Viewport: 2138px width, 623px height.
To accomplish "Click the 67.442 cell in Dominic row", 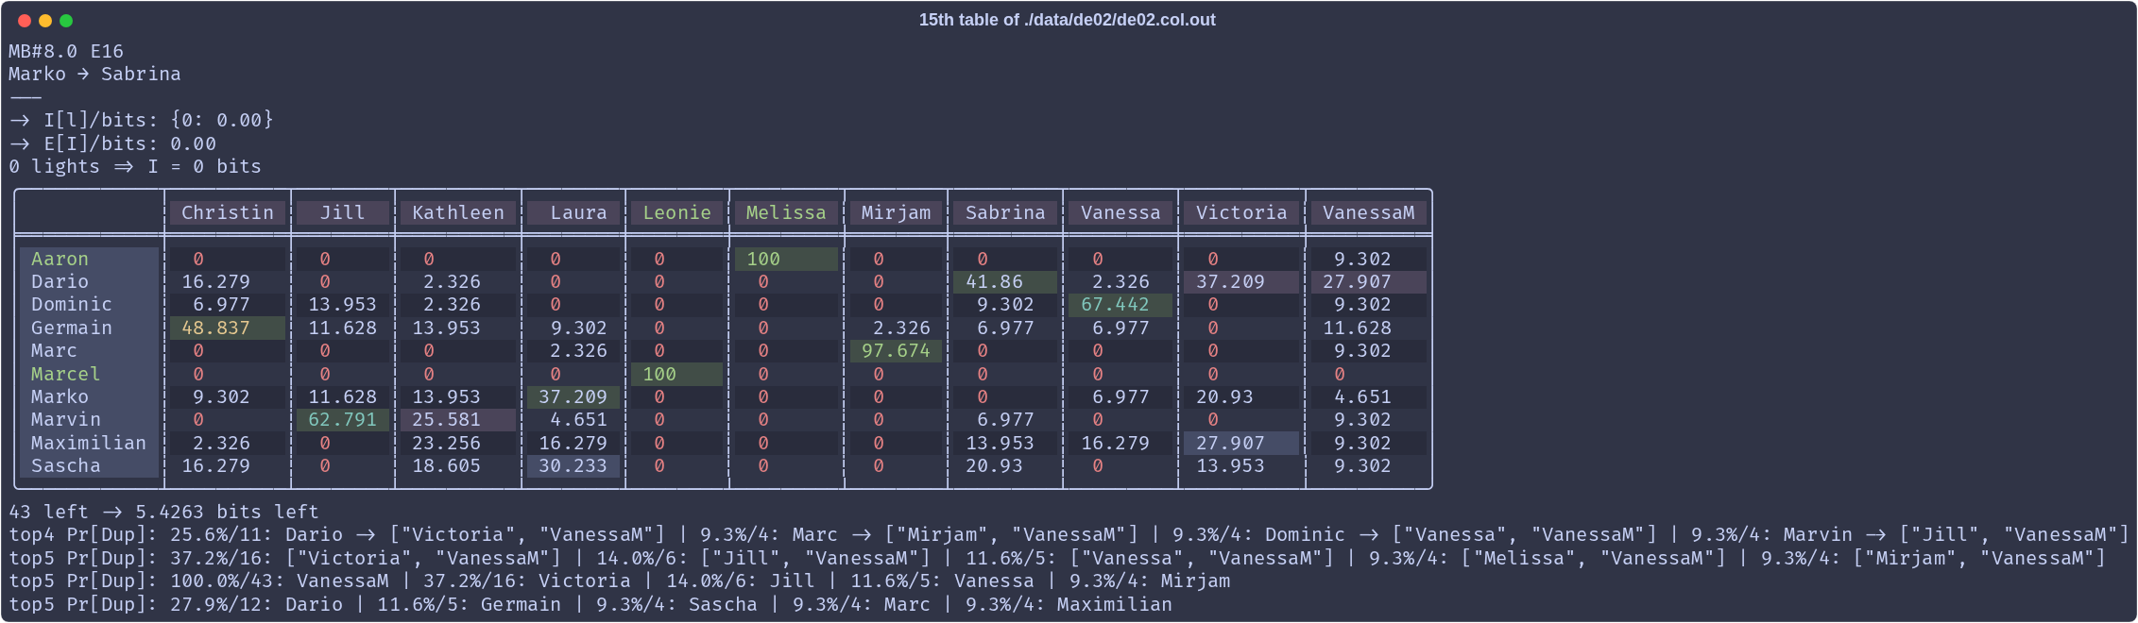I will tap(1121, 305).
